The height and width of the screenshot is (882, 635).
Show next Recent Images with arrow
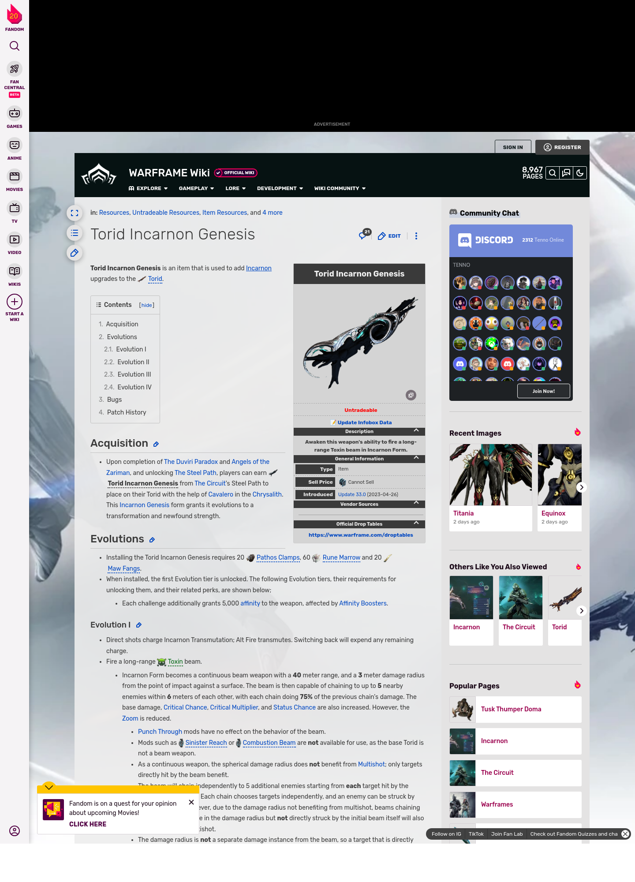click(581, 487)
